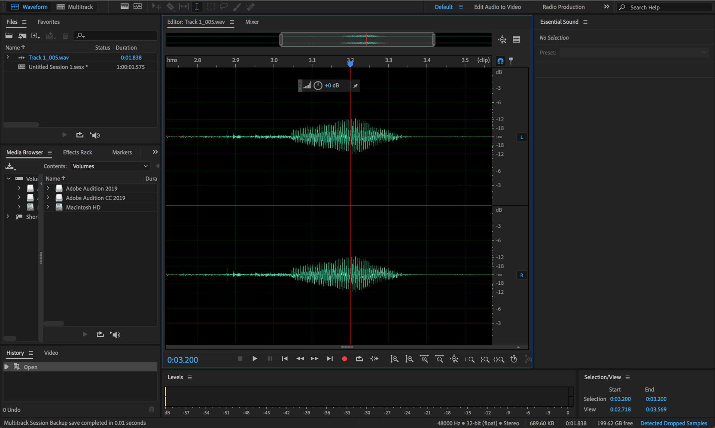Rewind the playhead

click(300, 359)
